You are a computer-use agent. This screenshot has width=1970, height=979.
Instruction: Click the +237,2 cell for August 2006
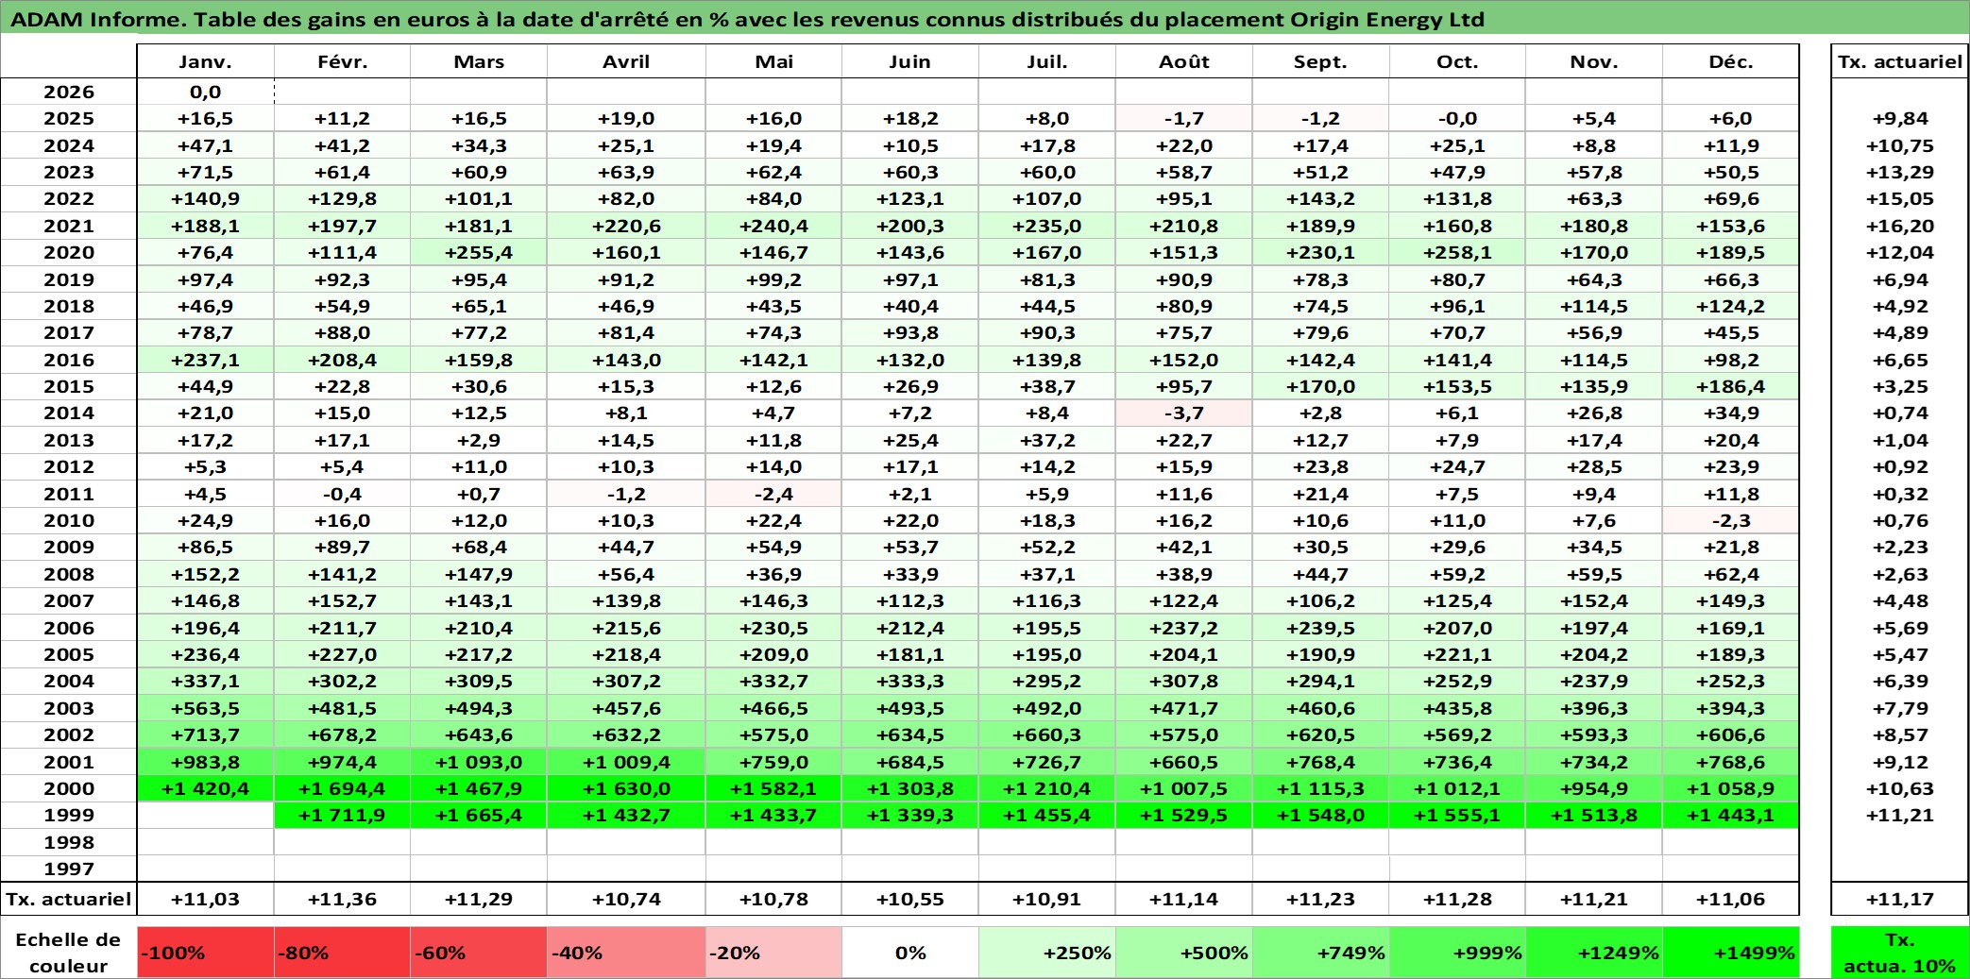coord(1184,628)
